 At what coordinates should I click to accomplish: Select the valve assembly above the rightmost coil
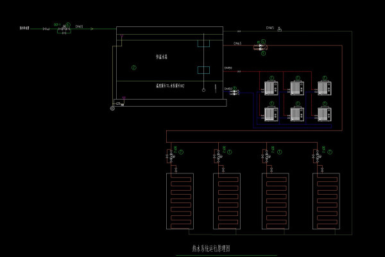317,155
